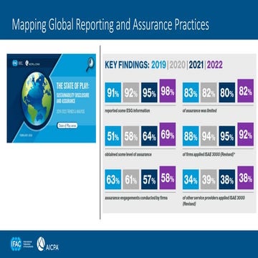Image resolution: width=258 pixels, height=258 pixels.
Task: Select the 2021 year label
Action: (196, 64)
